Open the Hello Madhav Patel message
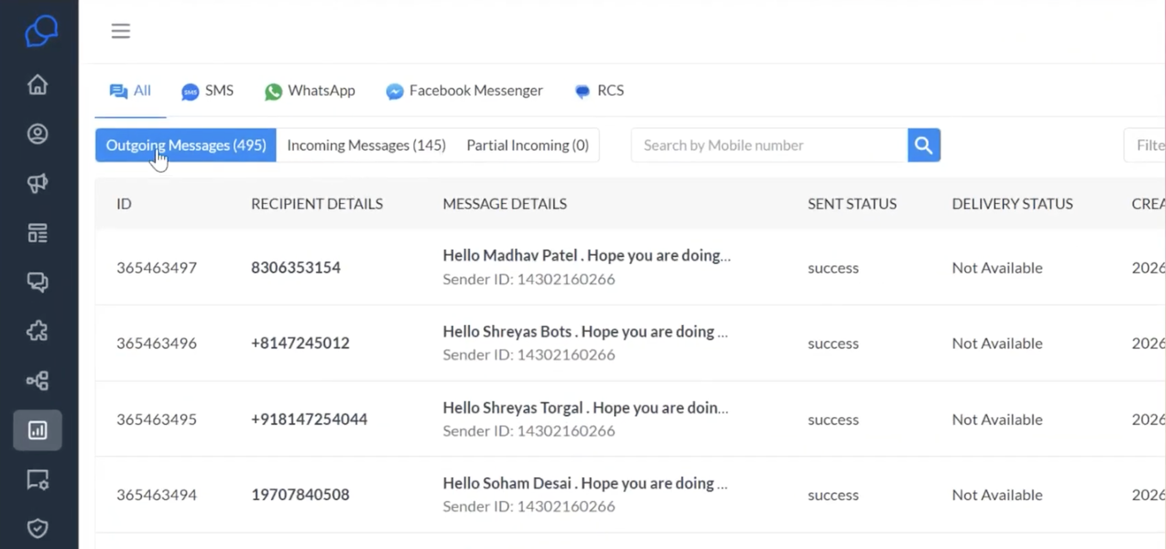The height and width of the screenshot is (549, 1166). point(587,256)
